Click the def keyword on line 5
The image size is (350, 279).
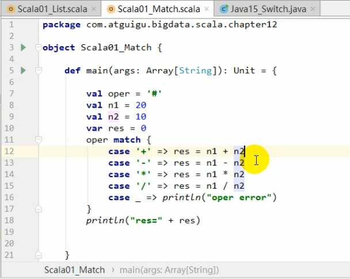tap(73, 71)
